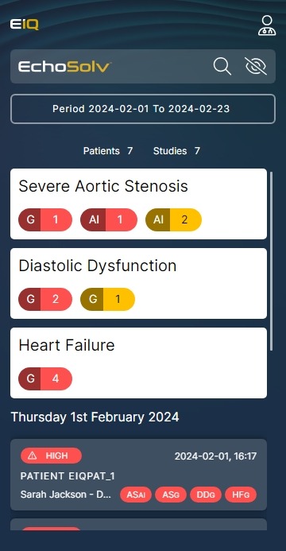Select red G 1 badge under Severe Aortic Stenosis
286x551 pixels.
[x=45, y=220]
